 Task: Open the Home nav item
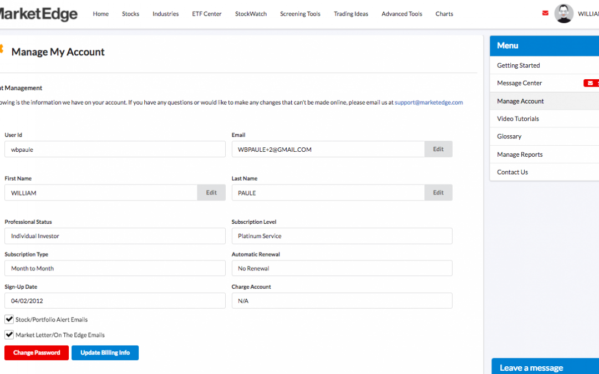[101, 14]
